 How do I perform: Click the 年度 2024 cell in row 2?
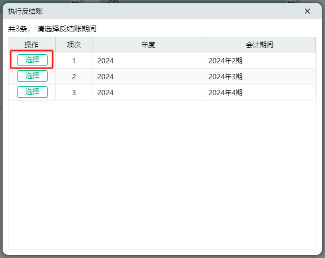tap(105, 77)
